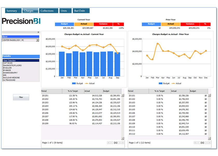
Task: Sort Current Year table by % to Target
Action: [73, 91]
